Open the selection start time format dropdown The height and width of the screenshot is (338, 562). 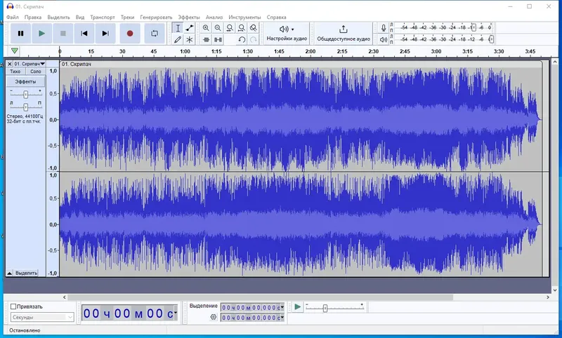click(x=282, y=307)
